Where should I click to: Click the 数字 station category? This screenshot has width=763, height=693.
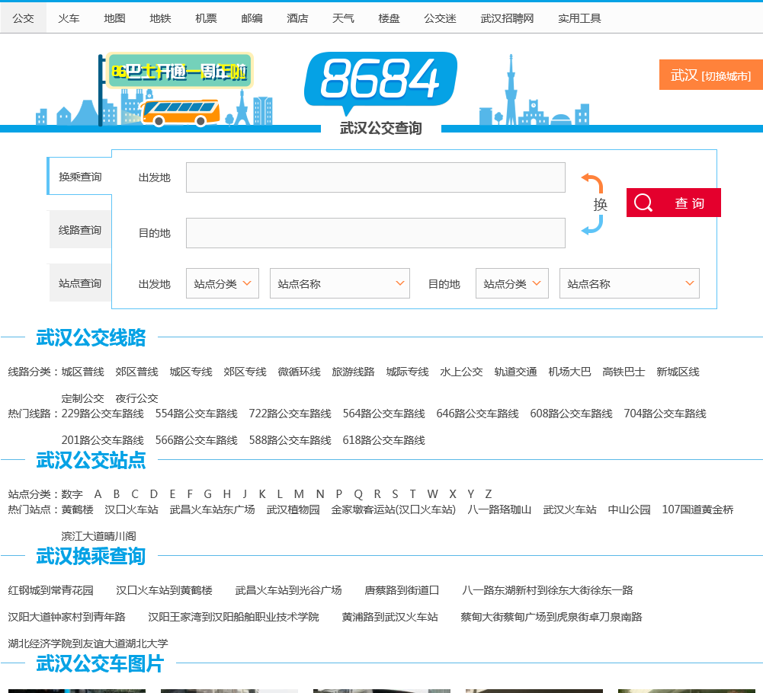(x=72, y=494)
